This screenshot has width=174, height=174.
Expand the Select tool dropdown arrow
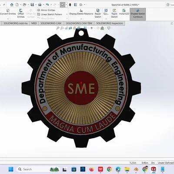coord(66,5)
